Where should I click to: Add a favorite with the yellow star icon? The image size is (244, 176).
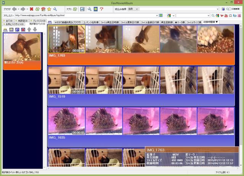click(x=49, y=9)
